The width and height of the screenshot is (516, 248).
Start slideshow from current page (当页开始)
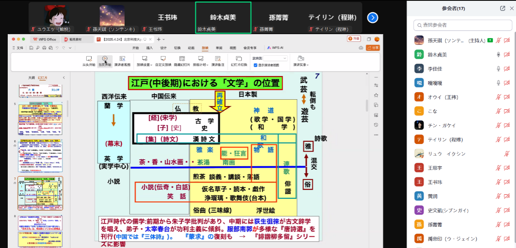tap(105, 61)
